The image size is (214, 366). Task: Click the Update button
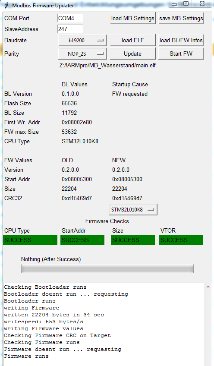coord(133,54)
